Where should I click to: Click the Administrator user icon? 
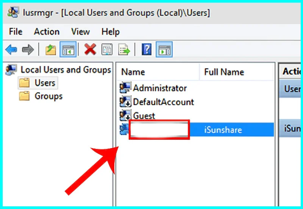click(125, 88)
